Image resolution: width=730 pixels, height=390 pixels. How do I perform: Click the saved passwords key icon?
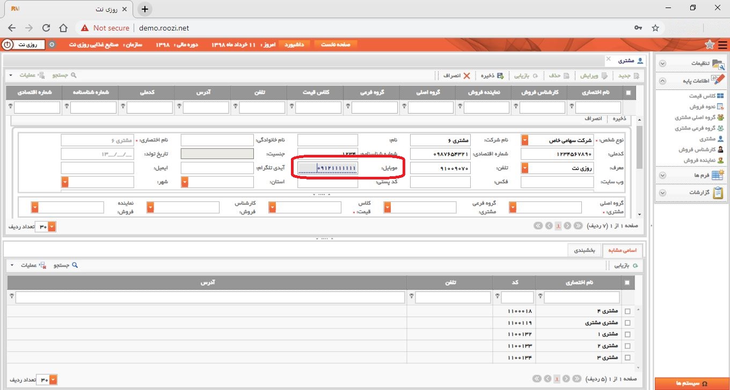[638, 28]
